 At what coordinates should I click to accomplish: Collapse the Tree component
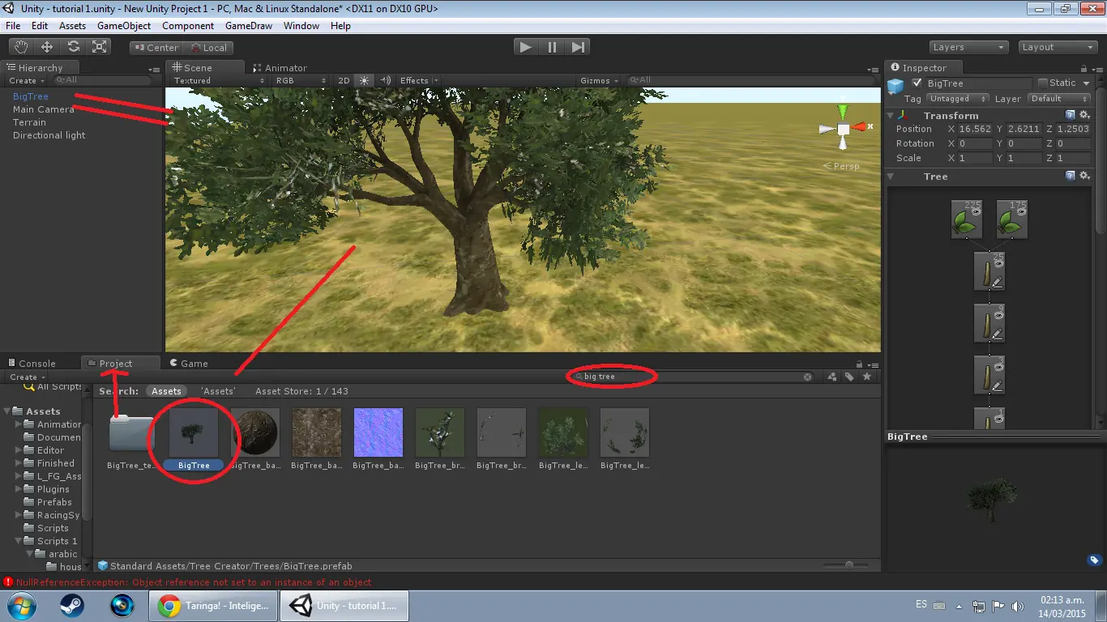click(x=891, y=176)
